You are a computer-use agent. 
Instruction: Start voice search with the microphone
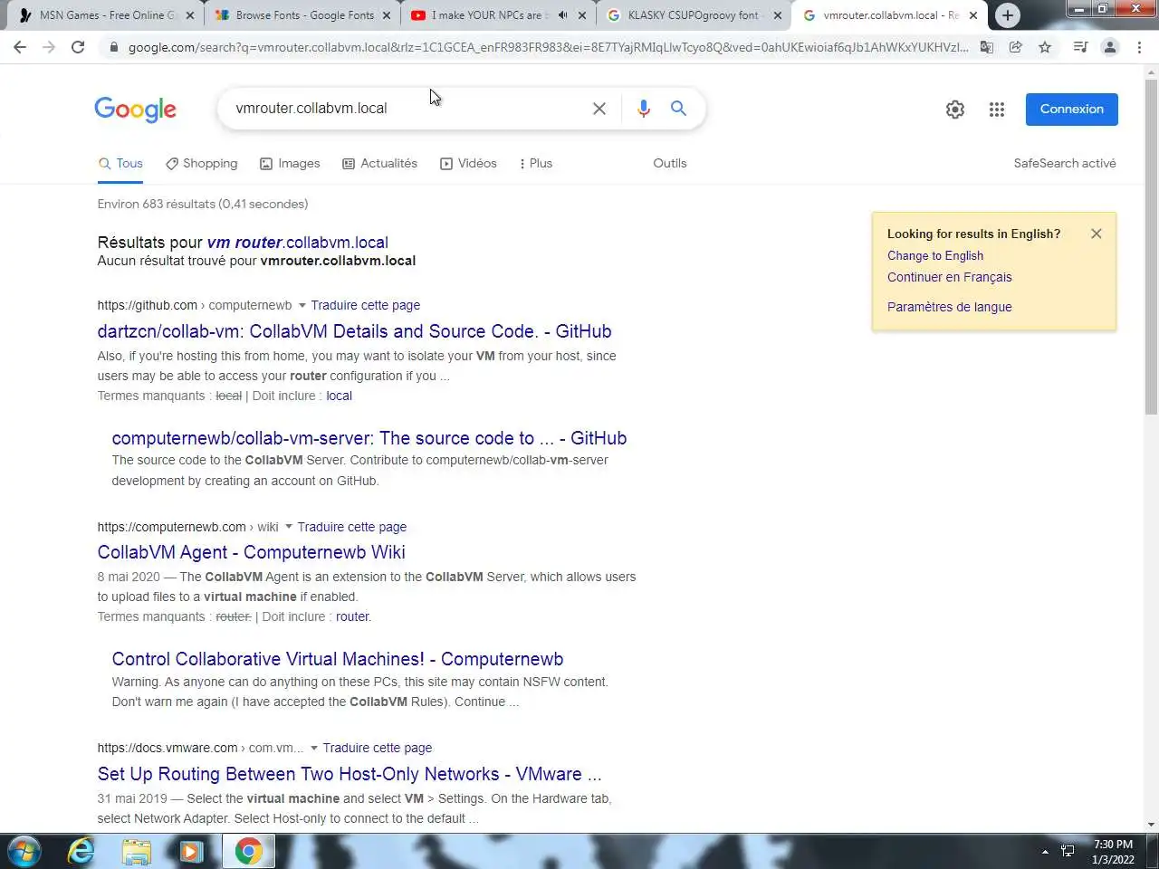[643, 109]
